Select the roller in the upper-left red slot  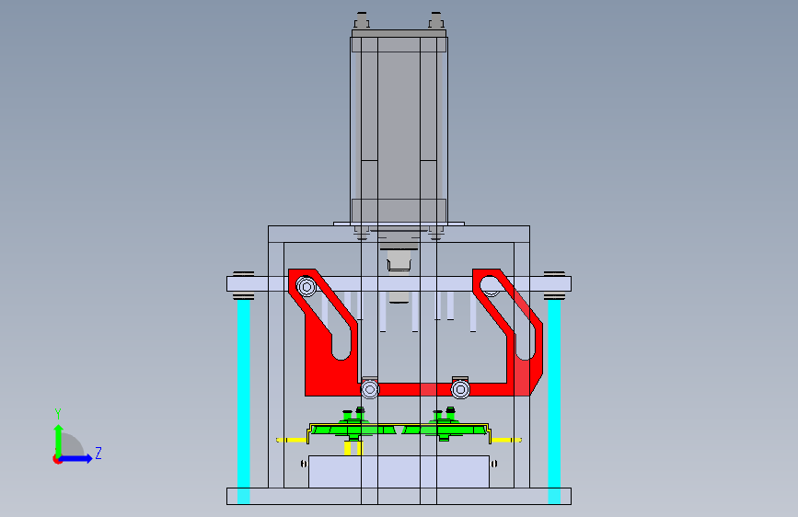coord(306,287)
